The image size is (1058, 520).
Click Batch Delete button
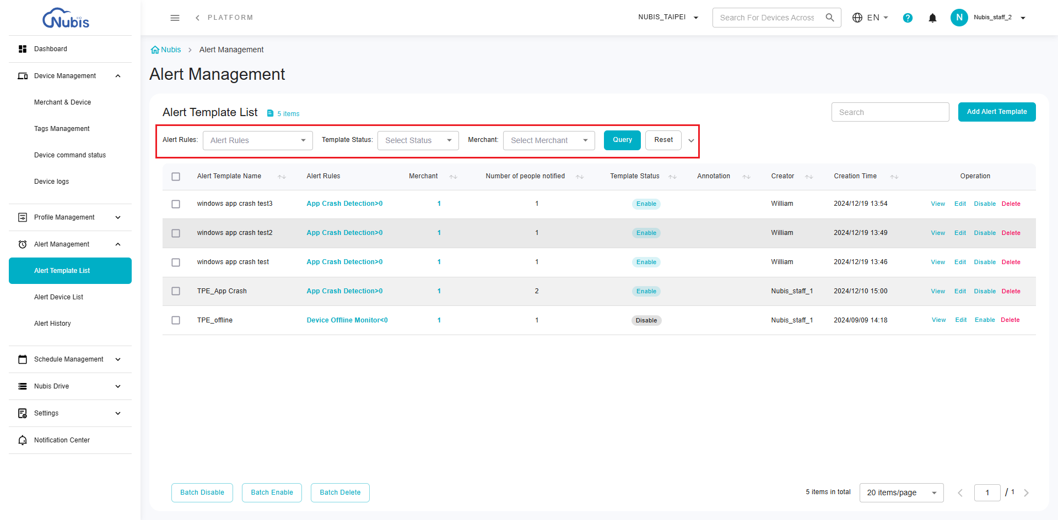[x=340, y=492]
